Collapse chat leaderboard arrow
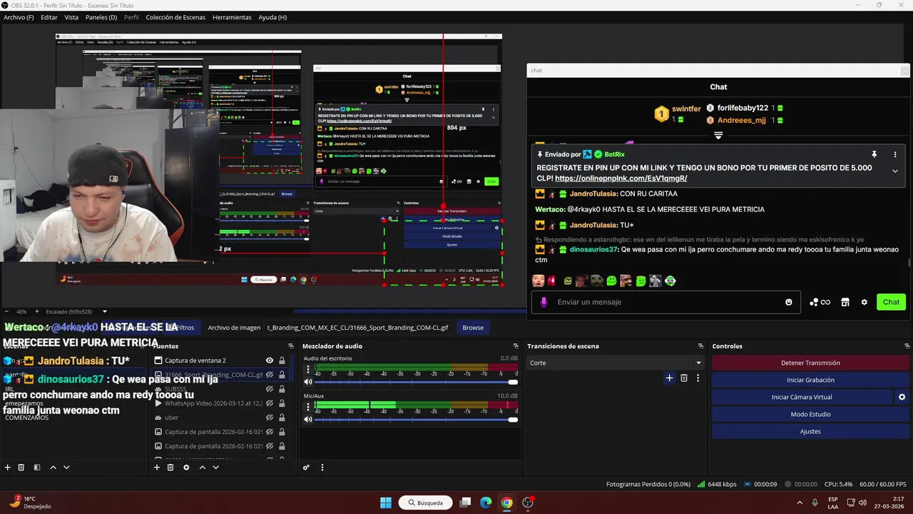 pyautogui.click(x=718, y=135)
